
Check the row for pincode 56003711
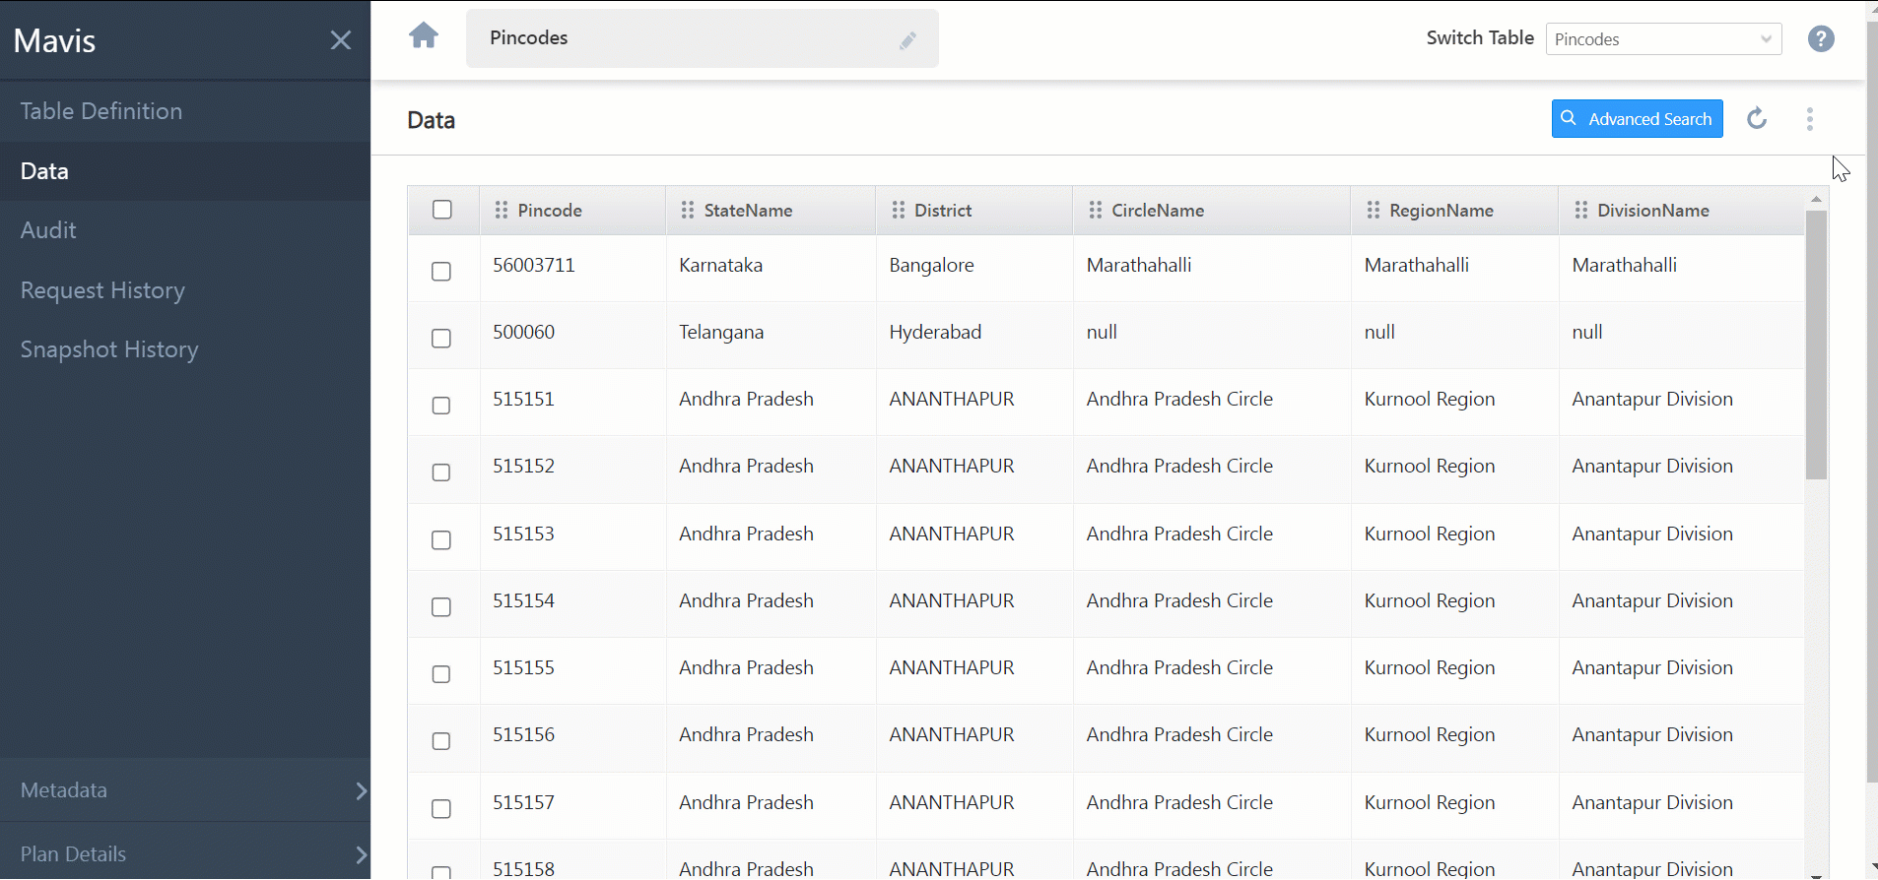441,271
